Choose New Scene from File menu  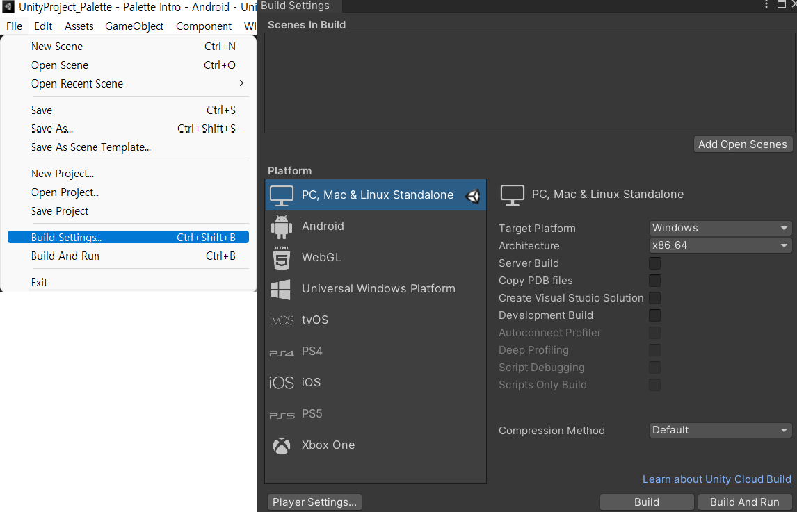(x=128, y=47)
